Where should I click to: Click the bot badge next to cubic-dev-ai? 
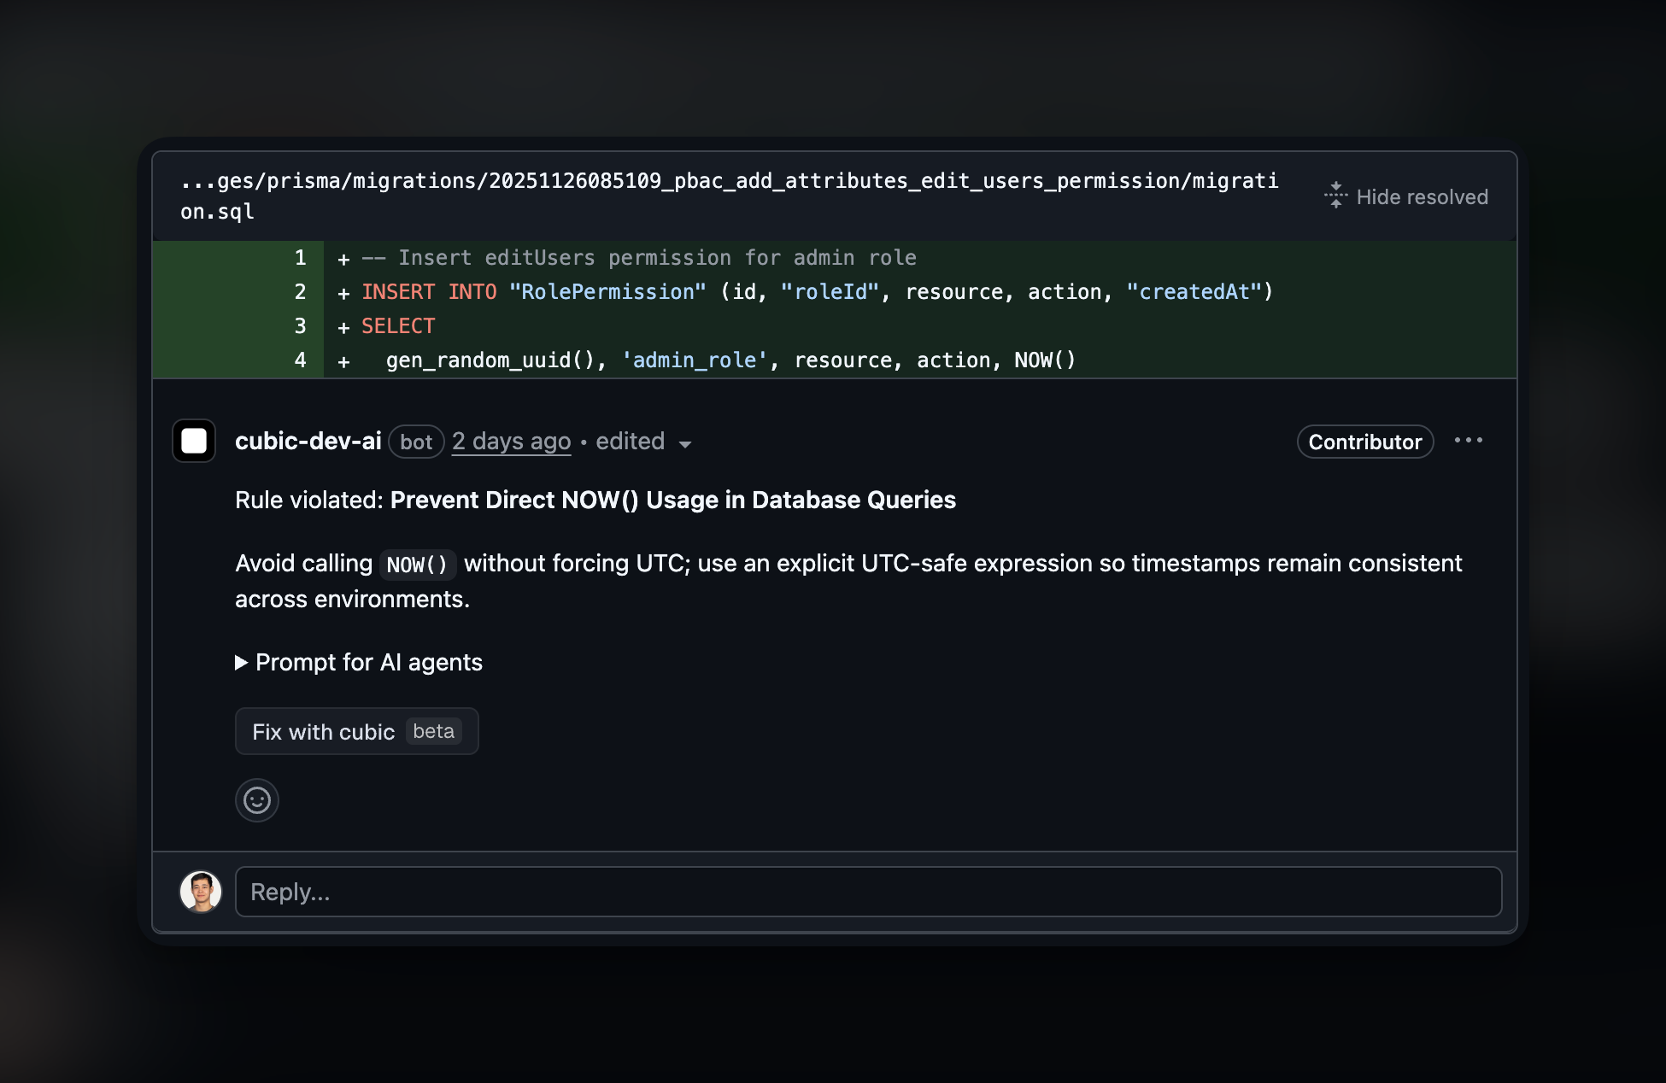416,442
